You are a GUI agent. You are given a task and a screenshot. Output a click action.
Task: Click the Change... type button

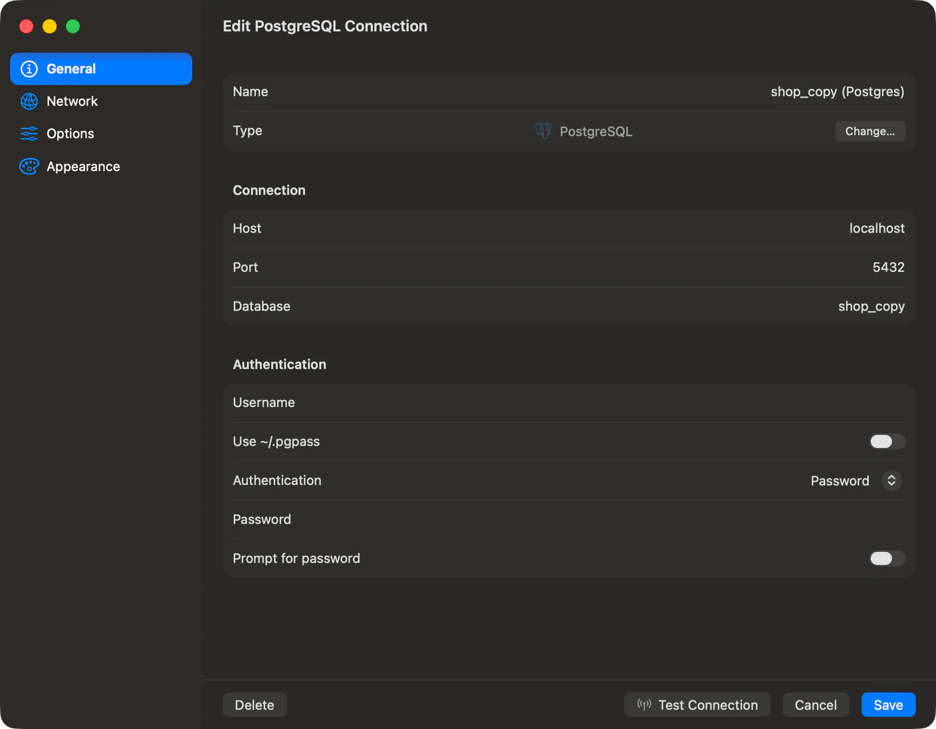click(870, 131)
